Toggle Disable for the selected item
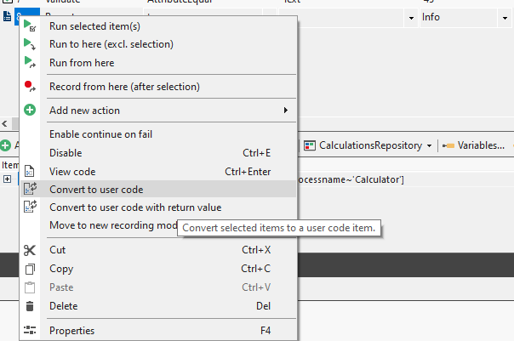The width and height of the screenshot is (514, 341). [x=66, y=153]
